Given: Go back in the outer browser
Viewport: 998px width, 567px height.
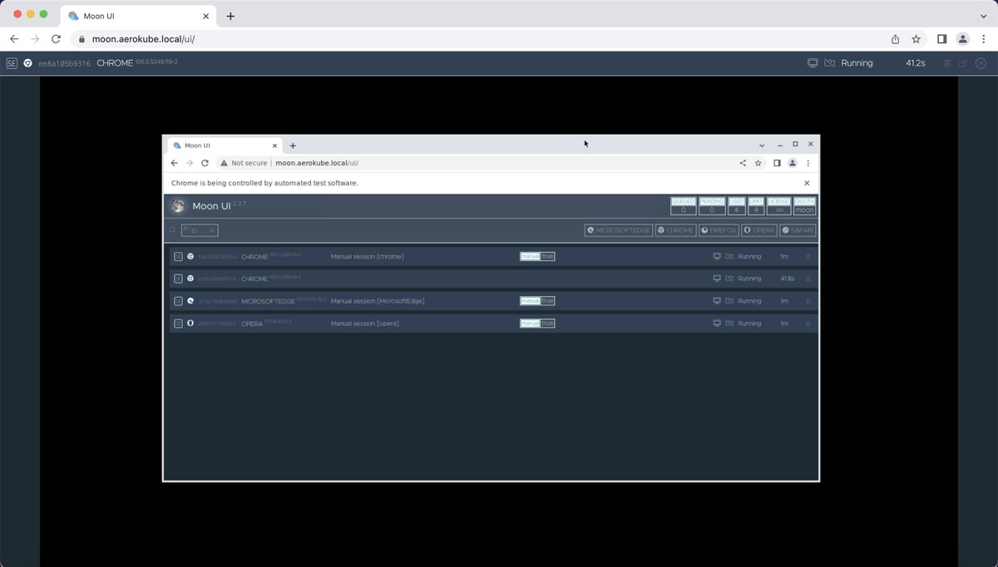Looking at the screenshot, I should pos(14,39).
